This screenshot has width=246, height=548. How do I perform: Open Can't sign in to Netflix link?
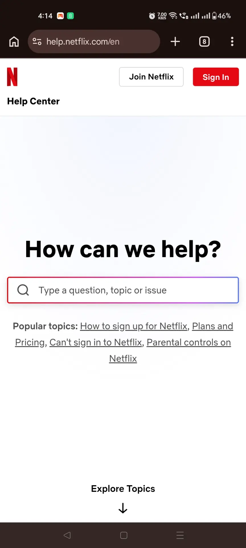[x=96, y=342]
